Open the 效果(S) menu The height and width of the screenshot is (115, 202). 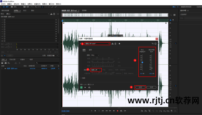(x=30, y=4)
